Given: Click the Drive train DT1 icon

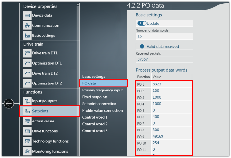Looking at the screenshot, I should [27, 53].
